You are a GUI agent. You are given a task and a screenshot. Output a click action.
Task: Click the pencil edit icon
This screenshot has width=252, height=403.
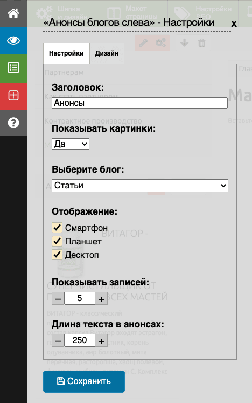[143, 43]
